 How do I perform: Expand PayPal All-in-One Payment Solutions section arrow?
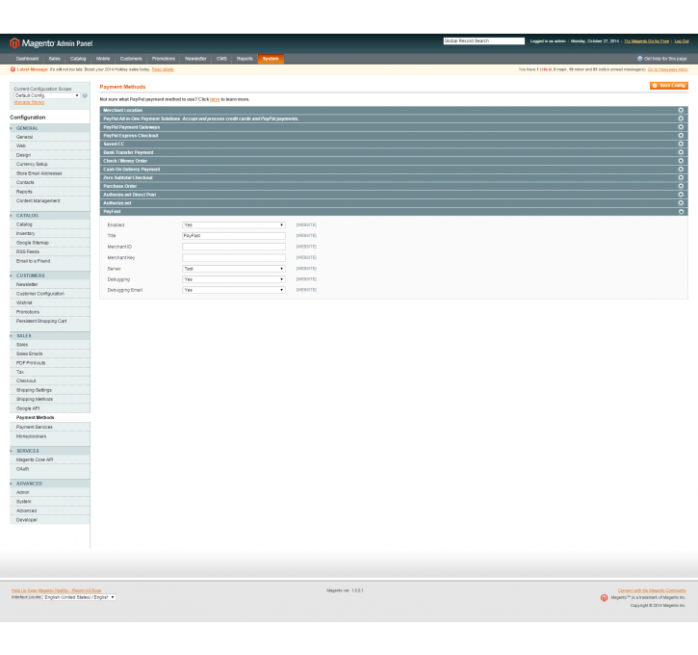click(681, 118)
